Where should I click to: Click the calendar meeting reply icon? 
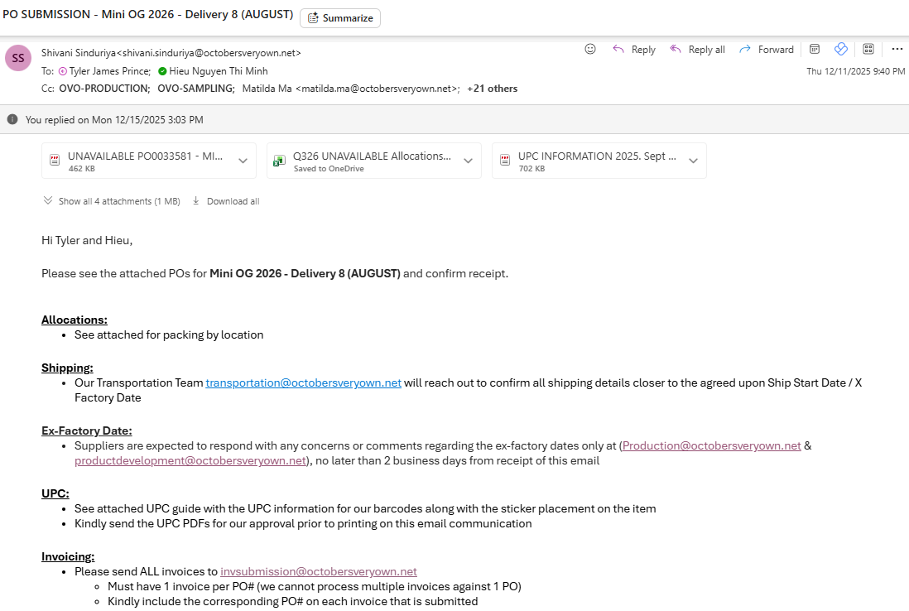tap(815, 50)
